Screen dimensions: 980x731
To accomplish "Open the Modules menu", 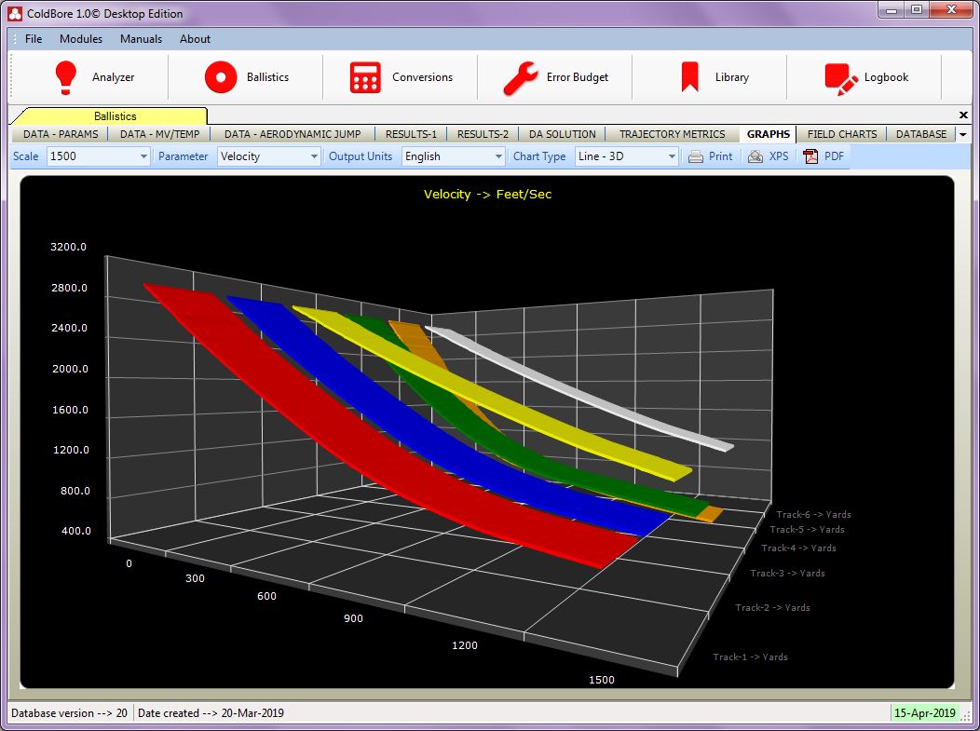I will tap(81, 39).
